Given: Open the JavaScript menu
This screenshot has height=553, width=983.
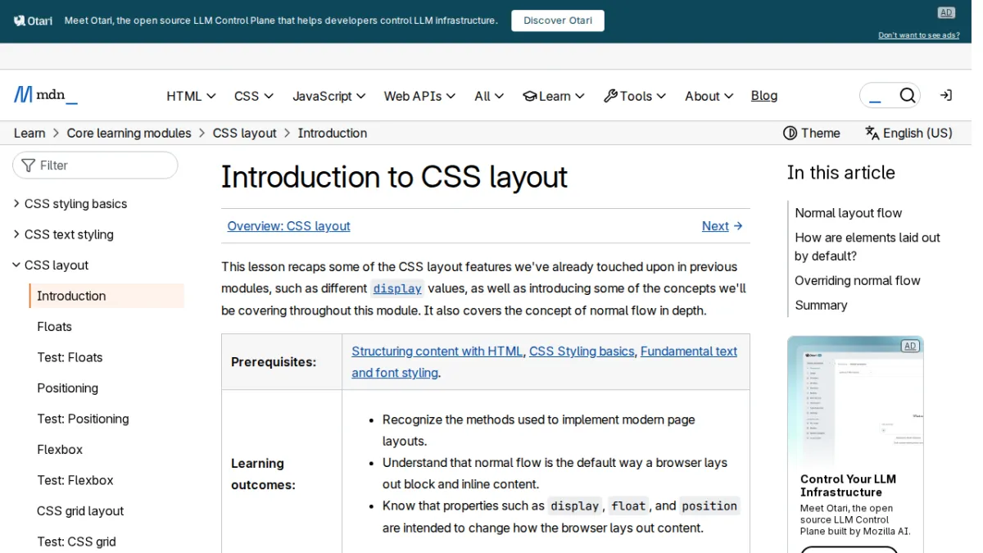Looking at the screenshot, I should pos(328,96).
